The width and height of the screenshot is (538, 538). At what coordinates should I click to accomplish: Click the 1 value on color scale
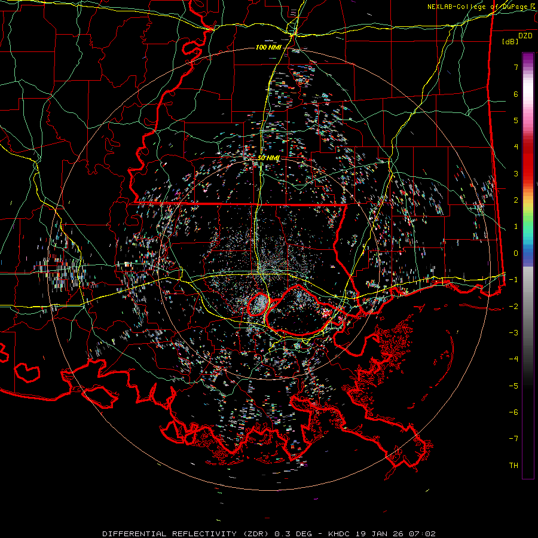[516, 227]
